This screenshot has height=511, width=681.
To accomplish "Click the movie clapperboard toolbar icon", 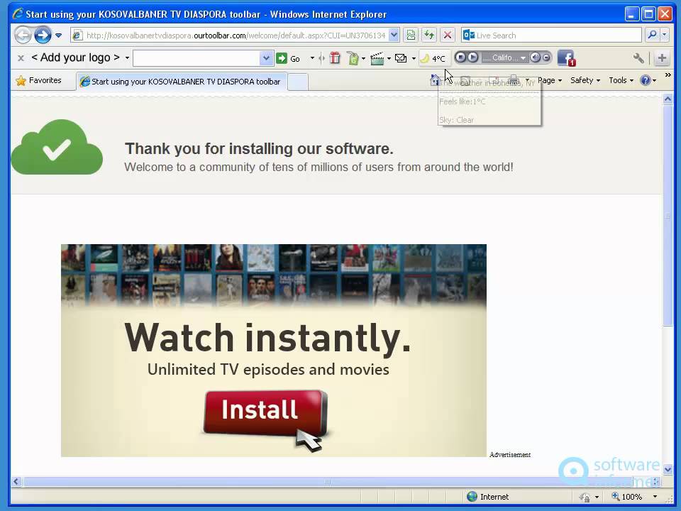I will (377, 58).
